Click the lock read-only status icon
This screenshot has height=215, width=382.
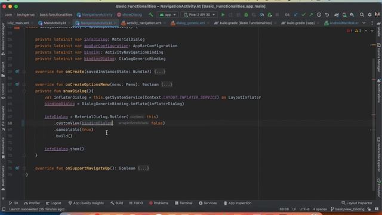pyautogui.click(x=369, y=209)
